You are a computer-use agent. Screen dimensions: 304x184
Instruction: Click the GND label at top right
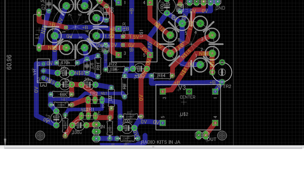[220, 8]
